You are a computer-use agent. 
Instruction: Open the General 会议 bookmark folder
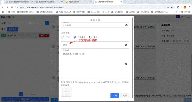pos(94,12)
